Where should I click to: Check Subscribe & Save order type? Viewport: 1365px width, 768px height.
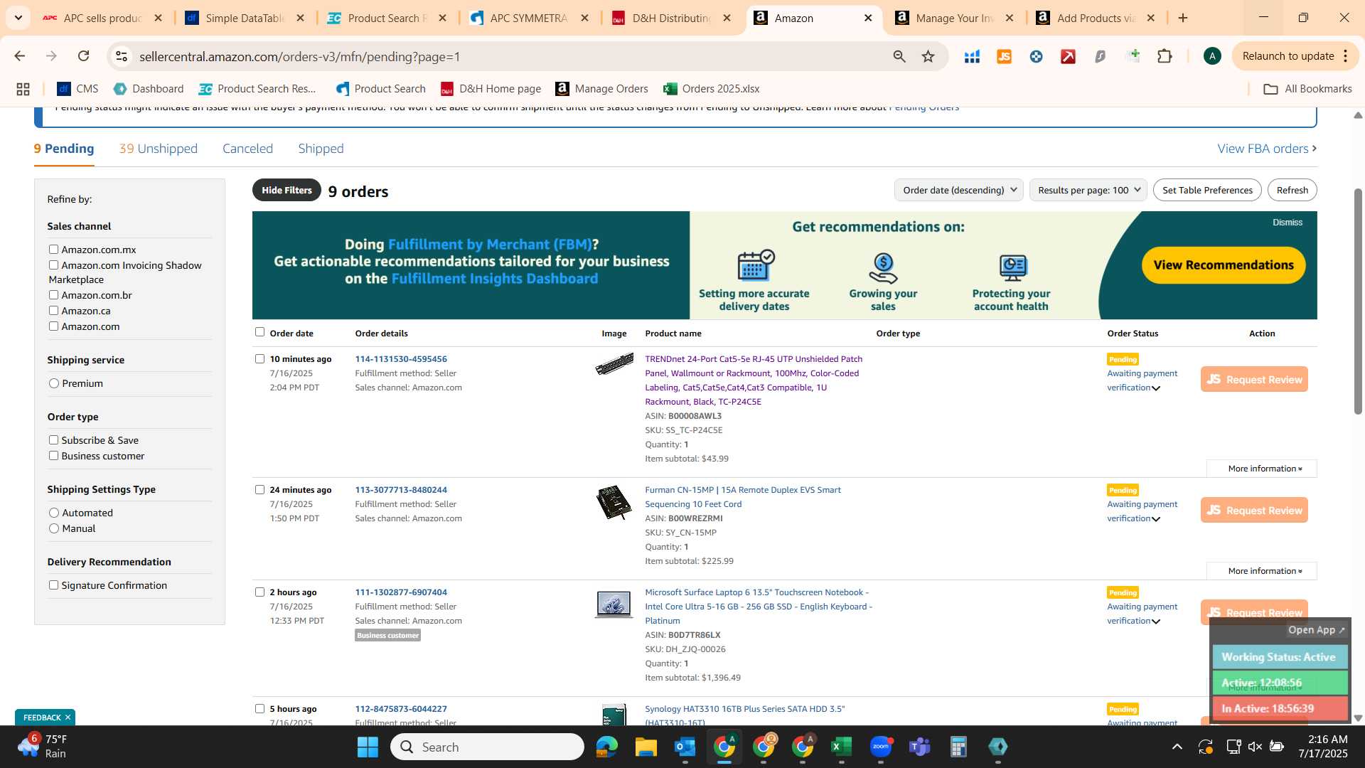pyautogui.click(x=53, y=439)
